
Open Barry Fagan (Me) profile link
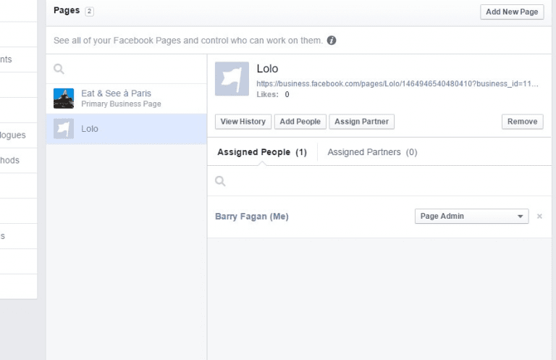[252, 217]
